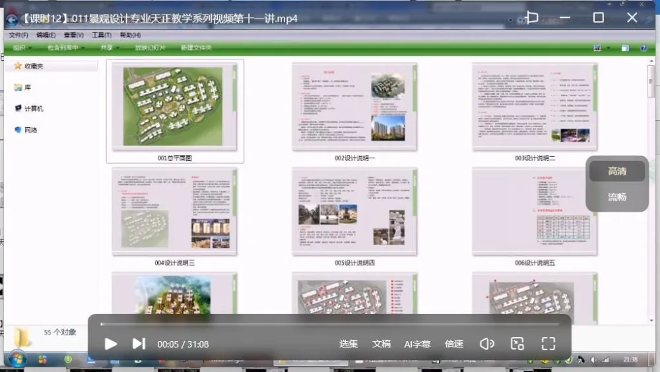Enter fullscreen video mode
The height and width of the screenshot is (372, 660).
click(548, 344)
